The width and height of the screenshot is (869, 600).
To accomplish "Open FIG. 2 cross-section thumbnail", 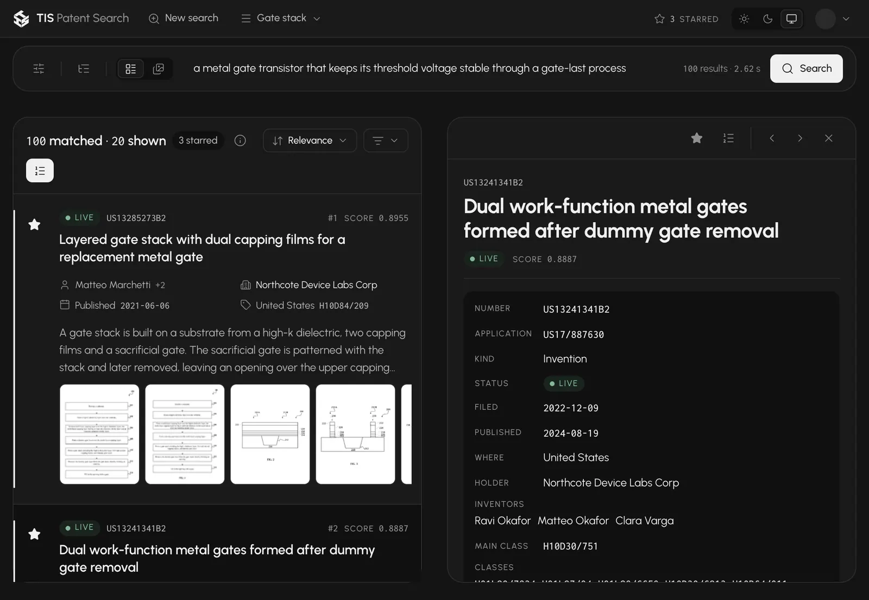I will tap(270, 434).
